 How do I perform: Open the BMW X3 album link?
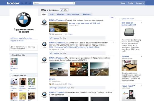tap(52, 79)
